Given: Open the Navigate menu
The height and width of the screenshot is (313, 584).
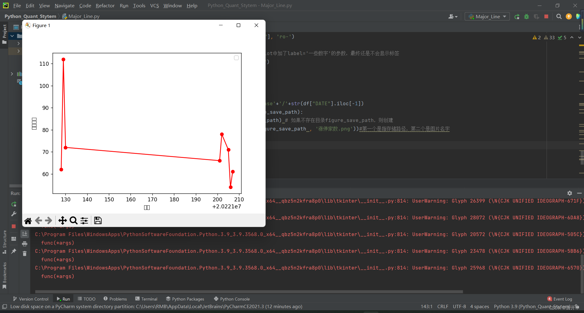Looking at the screenshot, I should [x=64, y=5].
